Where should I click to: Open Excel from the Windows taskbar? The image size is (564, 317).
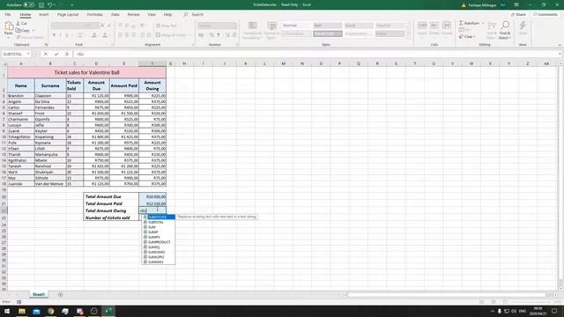point(108,311)
